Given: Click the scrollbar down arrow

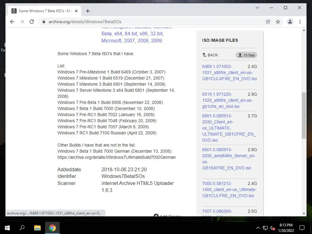Looking at the screenshot, I should 304,214.
